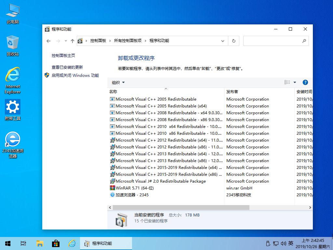Select the Internet Explorer desktop icon
Image resolution: width=333 pixels, height=250 pixels.
click(x=13, y=80)
